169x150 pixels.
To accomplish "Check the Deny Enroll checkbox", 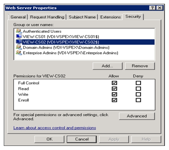I will (138, 100).
